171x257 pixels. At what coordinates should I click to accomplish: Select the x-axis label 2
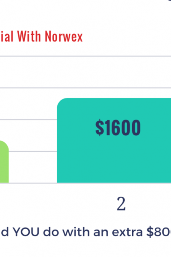pos(121,204)
